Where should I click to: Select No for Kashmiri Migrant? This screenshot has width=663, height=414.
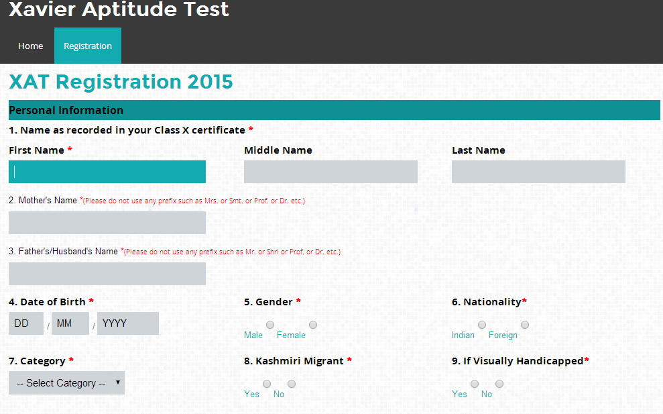tap(291, 383)
